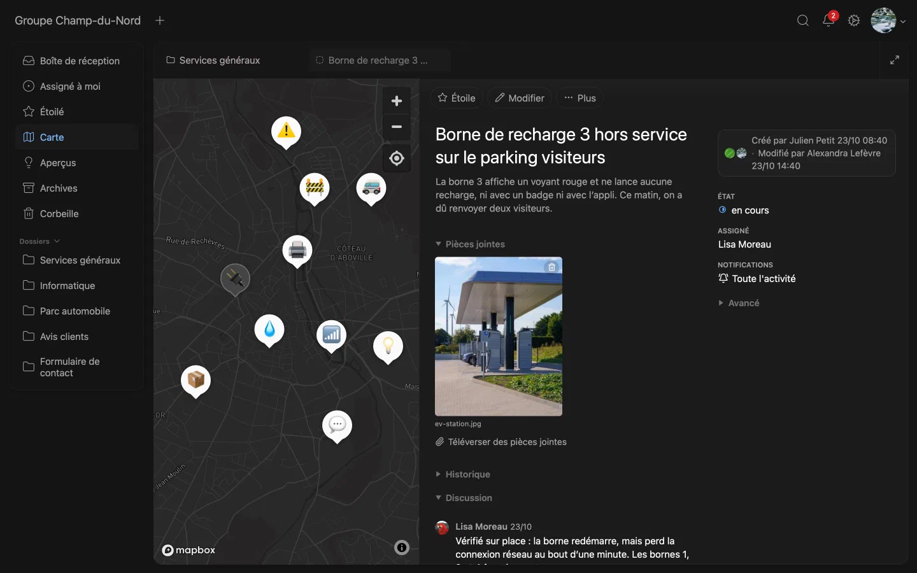Add a new workspace with plus icon
Screen dimensions: 917x573
coord(160,20)
